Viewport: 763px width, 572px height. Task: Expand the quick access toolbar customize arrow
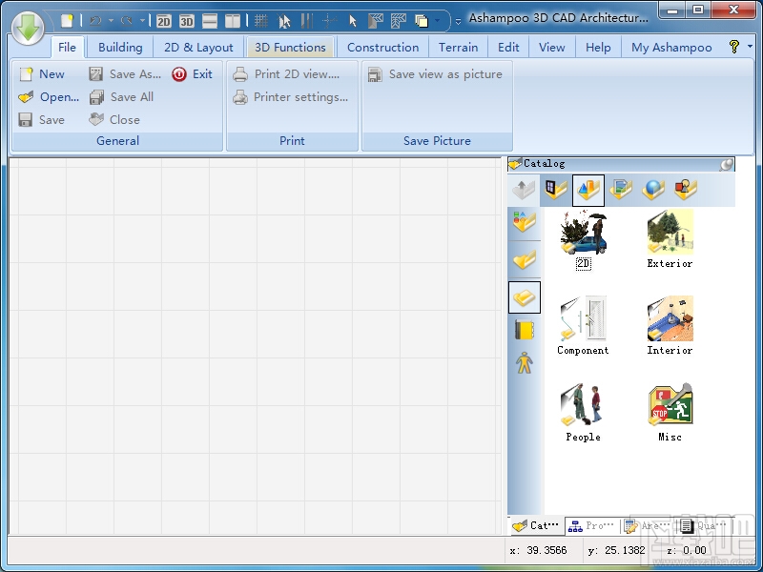[458, 20]
